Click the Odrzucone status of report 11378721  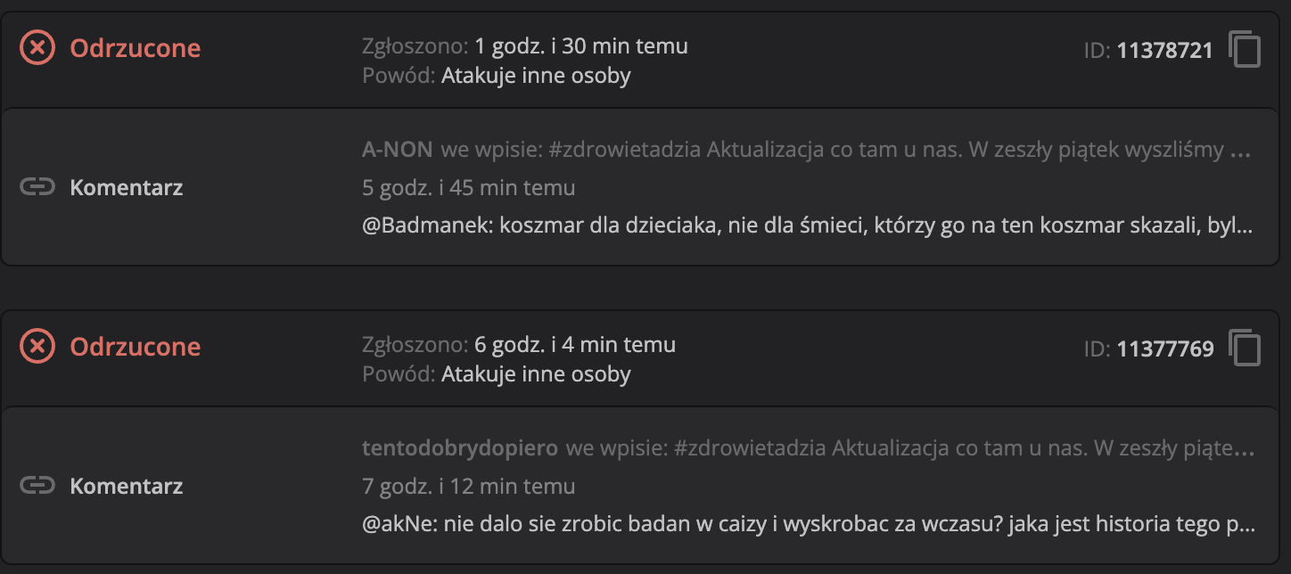coord(136,48)
